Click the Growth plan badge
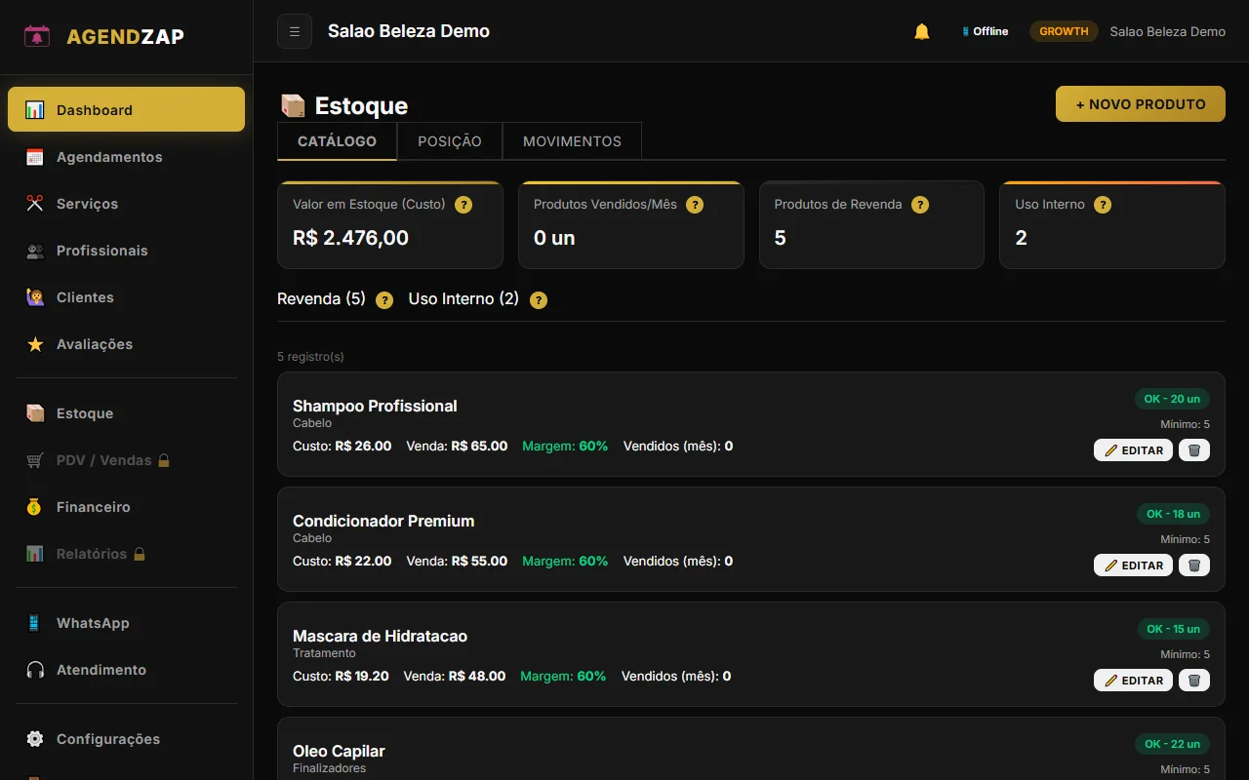 click(x=1064, y=31)
